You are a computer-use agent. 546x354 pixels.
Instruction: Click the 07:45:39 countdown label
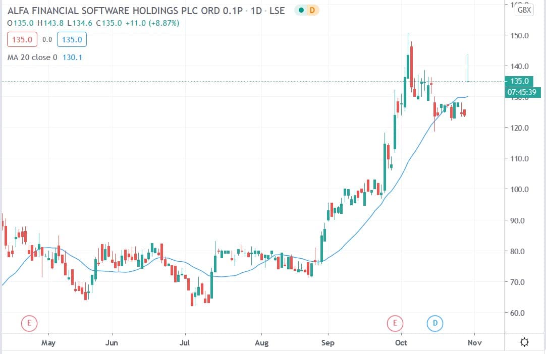523,92
